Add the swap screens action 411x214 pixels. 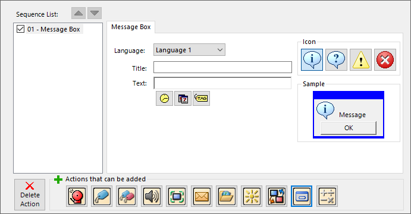point(277,196)
